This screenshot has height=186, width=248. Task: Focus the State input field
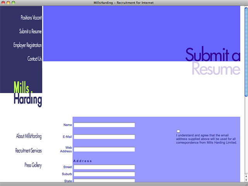pos(104,181)
